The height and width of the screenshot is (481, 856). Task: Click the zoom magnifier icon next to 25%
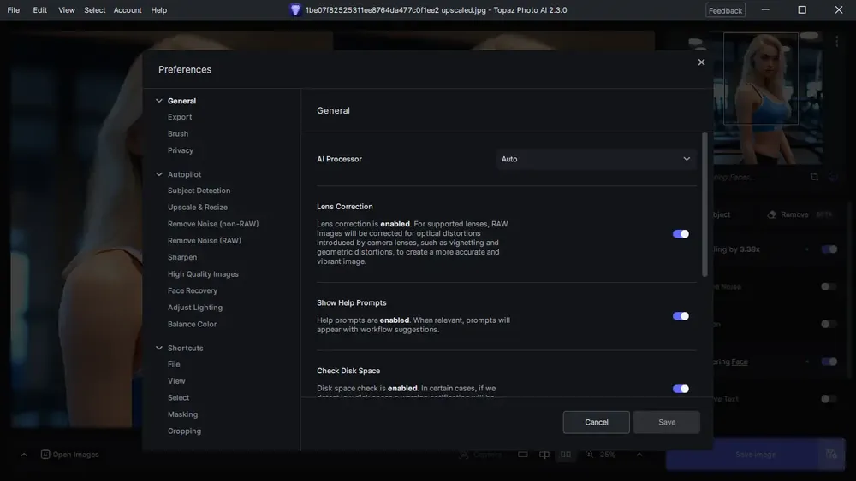590,455
